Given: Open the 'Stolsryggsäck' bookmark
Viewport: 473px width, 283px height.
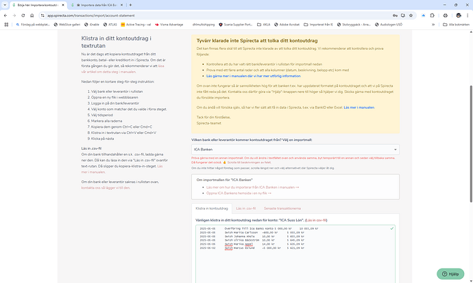Looking at the screenshot, I should 354,25.
